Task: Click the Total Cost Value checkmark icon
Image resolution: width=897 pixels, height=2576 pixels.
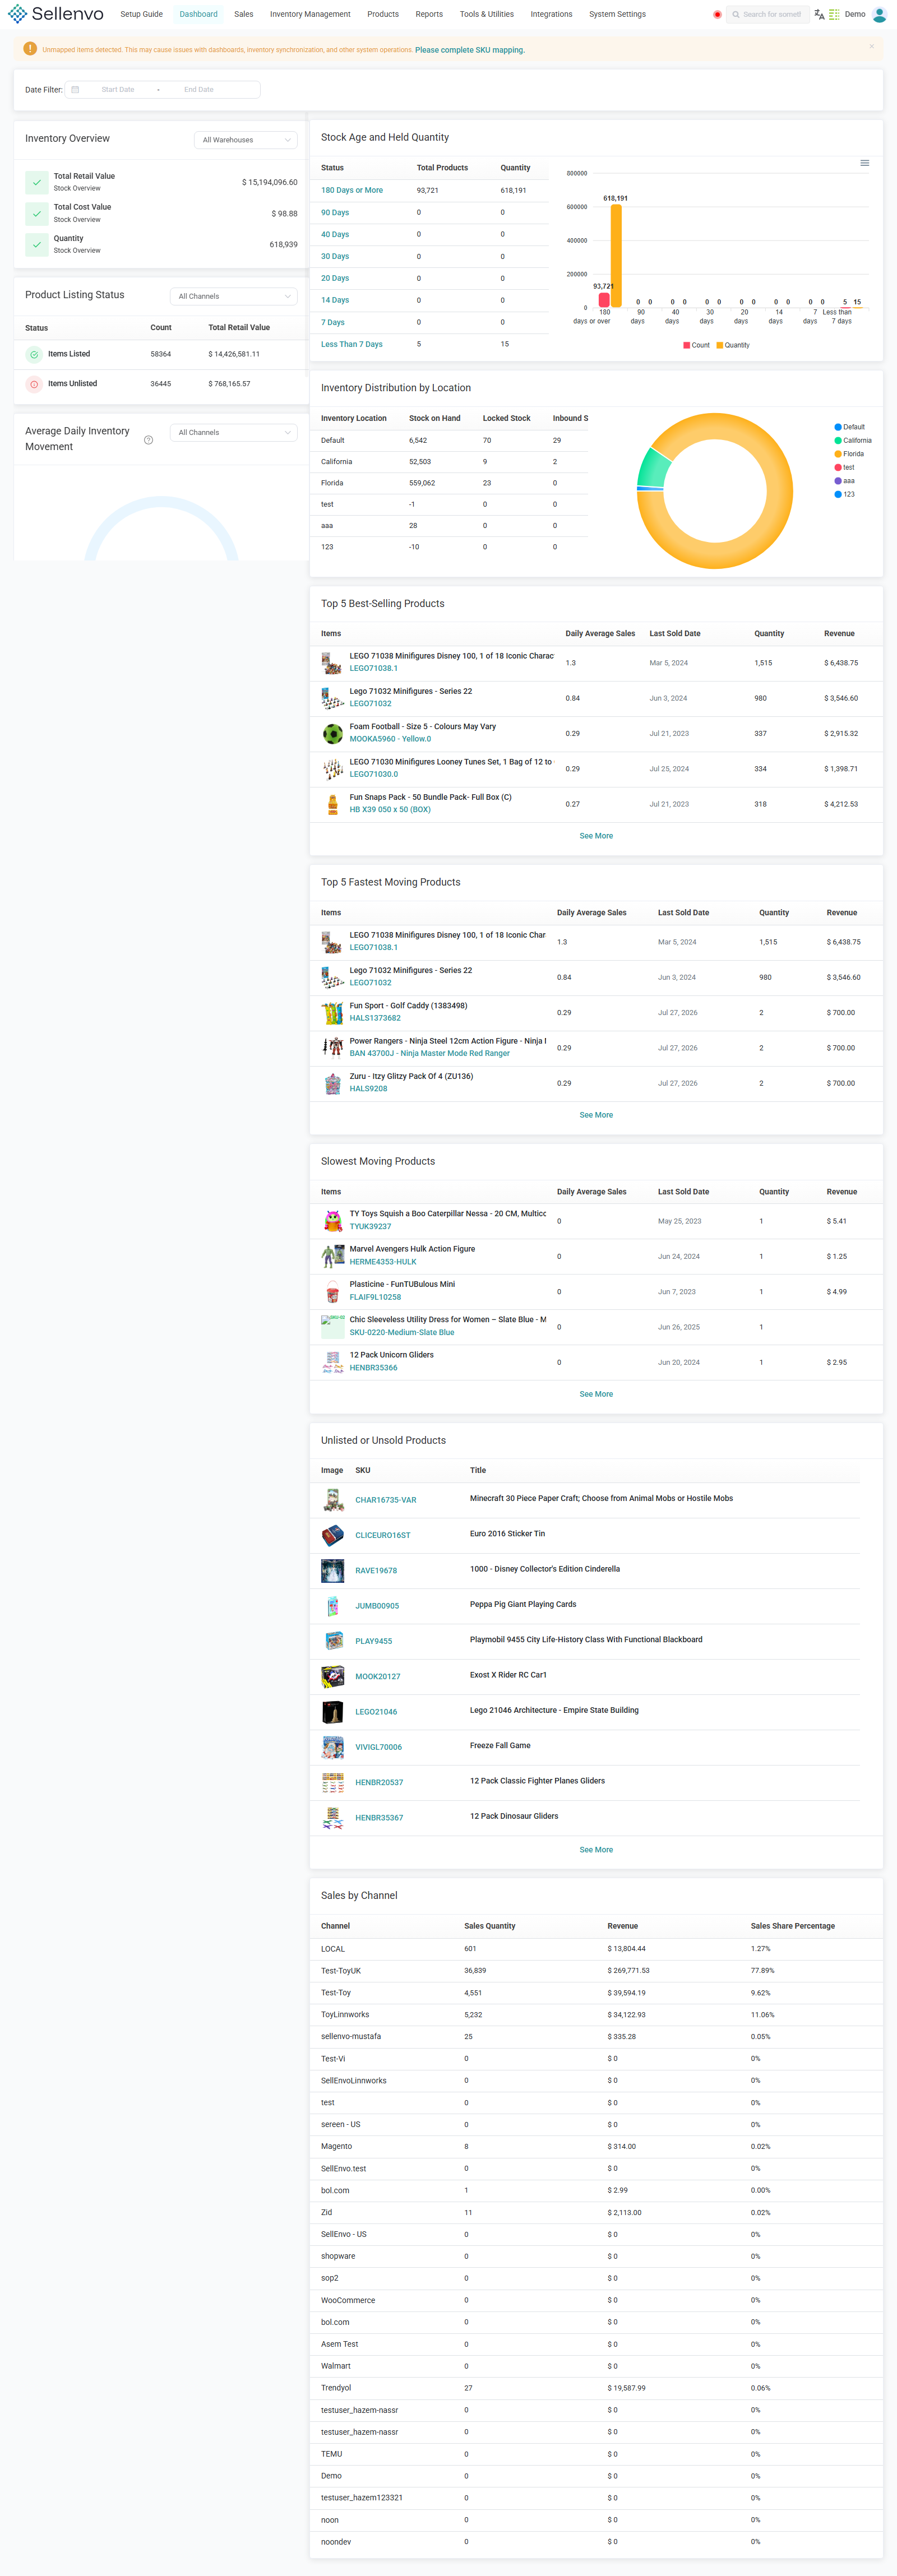Action: 37,213
